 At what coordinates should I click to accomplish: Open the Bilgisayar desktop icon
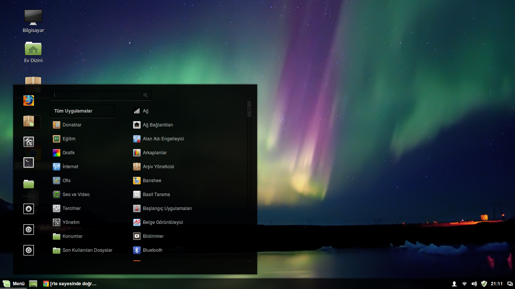click(x=33, y=21)
